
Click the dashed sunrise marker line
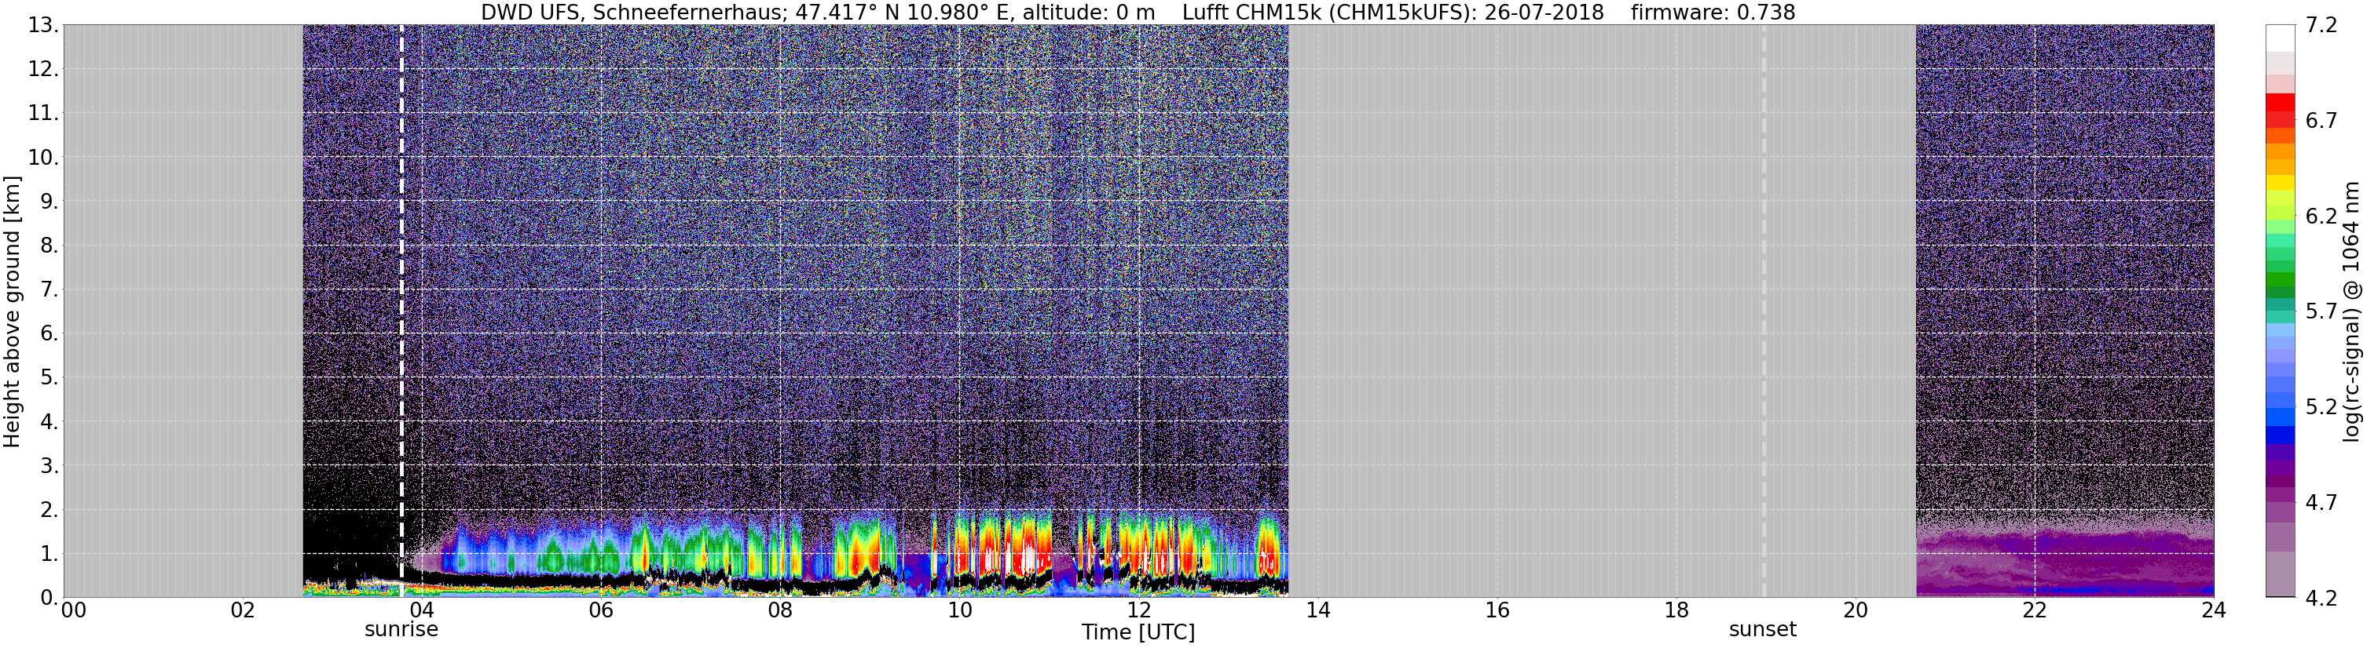point(401,311)
